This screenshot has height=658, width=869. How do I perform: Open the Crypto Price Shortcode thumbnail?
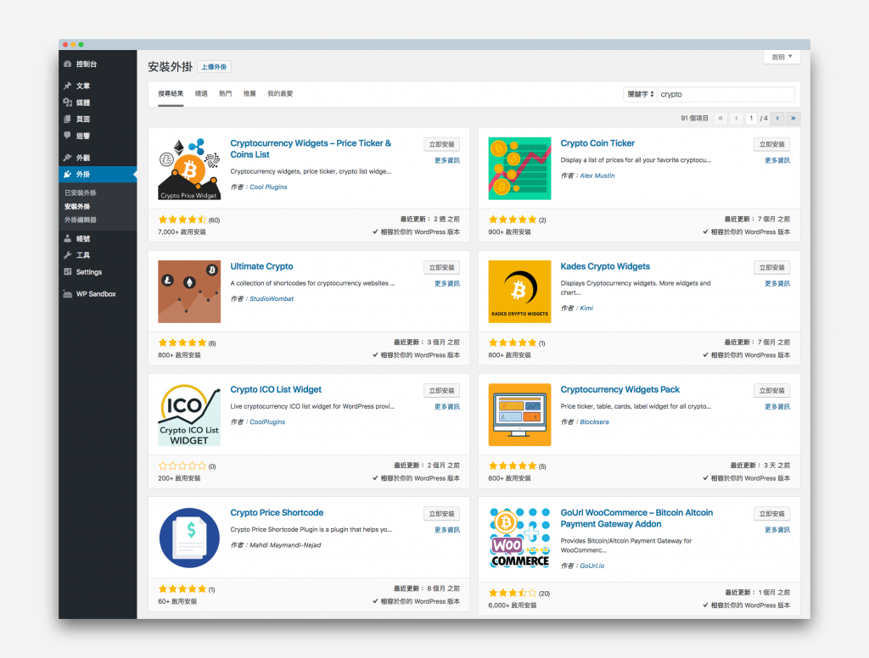coord(189,538)
